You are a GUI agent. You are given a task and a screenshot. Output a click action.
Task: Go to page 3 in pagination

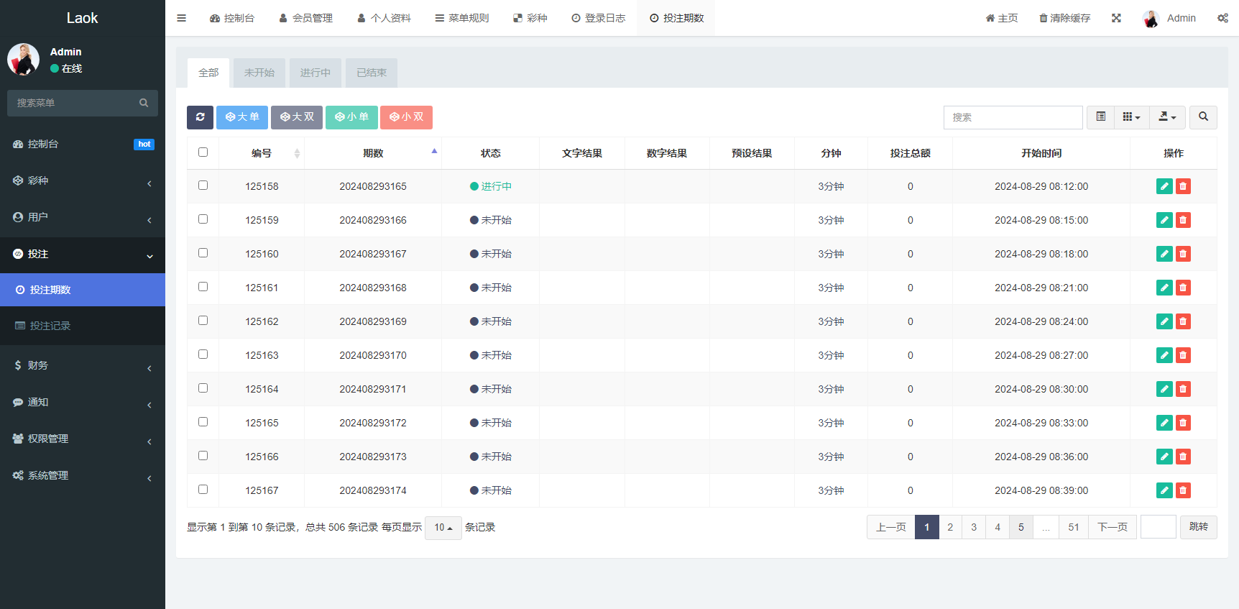click(974, 527)
